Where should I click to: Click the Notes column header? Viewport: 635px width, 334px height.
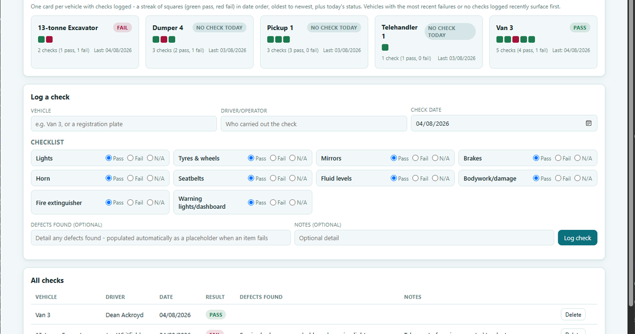pos(413,297)
